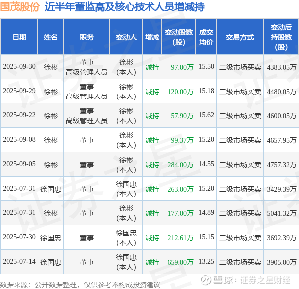
Task: Select the 职务 column header
Action: 87,37
